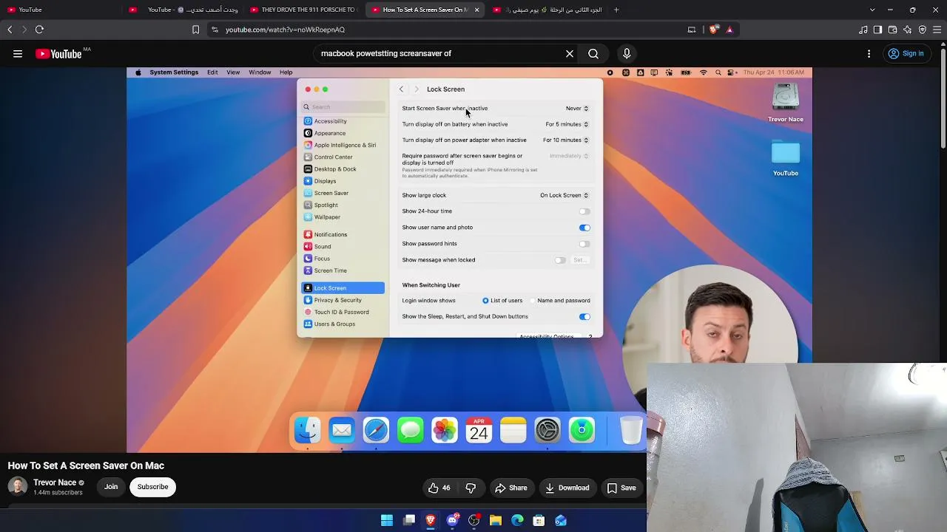Go to the YouTube home logo

58,53
